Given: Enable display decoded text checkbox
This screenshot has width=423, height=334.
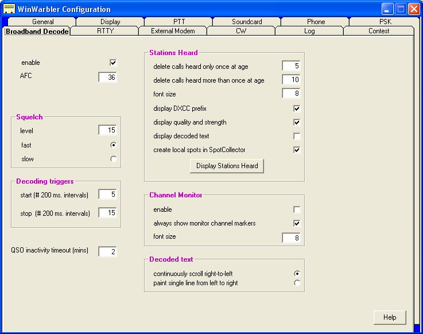Looking at the screenshot, I should tap(297, 136).
